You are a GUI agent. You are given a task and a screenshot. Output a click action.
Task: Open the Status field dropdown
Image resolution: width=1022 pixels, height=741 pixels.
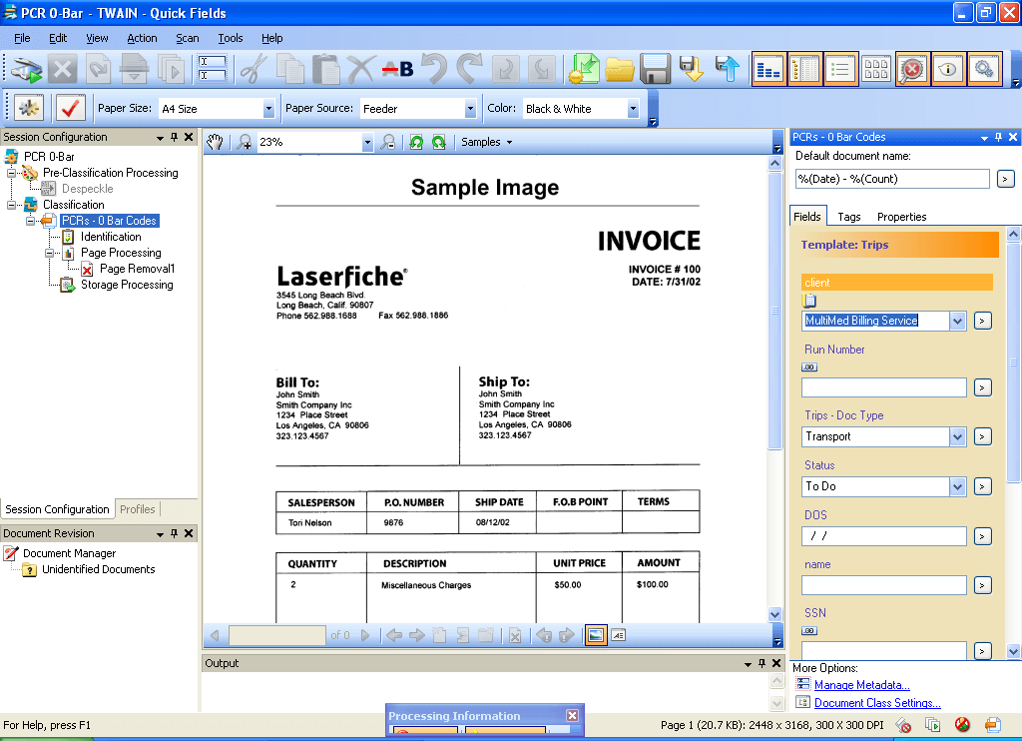coord(957,486)
